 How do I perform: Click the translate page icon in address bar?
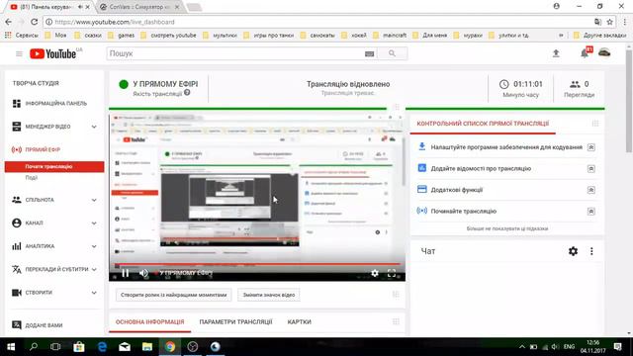(597, 22)
